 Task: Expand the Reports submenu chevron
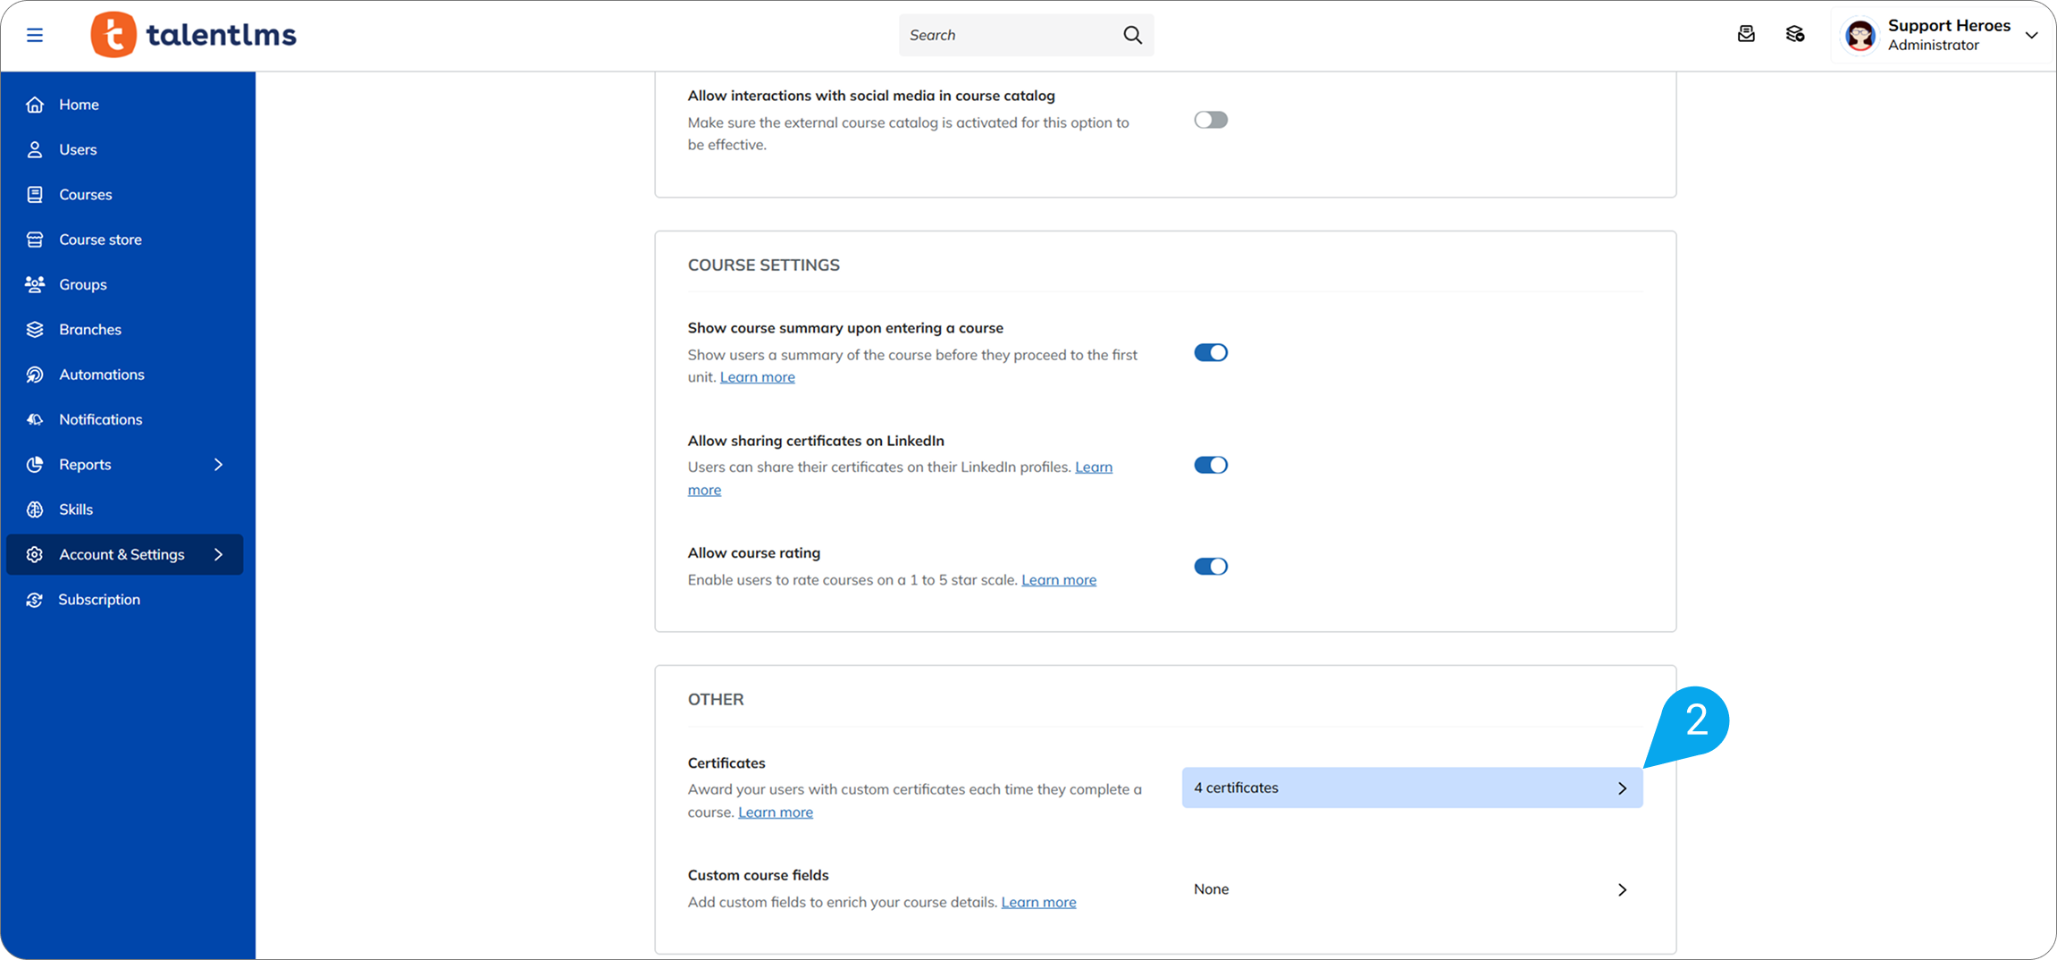click(x=218, y=464)
